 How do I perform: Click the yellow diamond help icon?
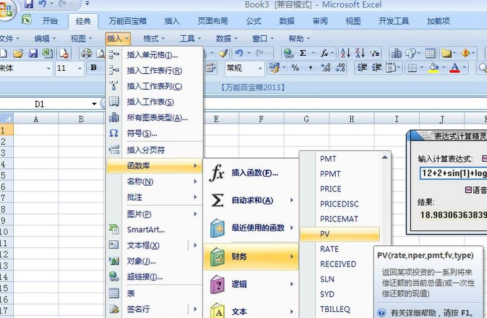tap(465, 53)
